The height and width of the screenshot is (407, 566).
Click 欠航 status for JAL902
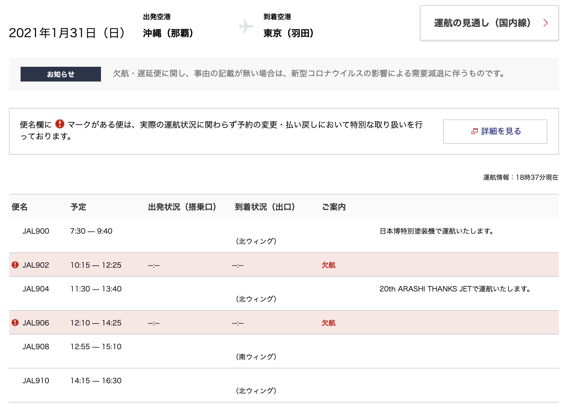coord(328,265)
